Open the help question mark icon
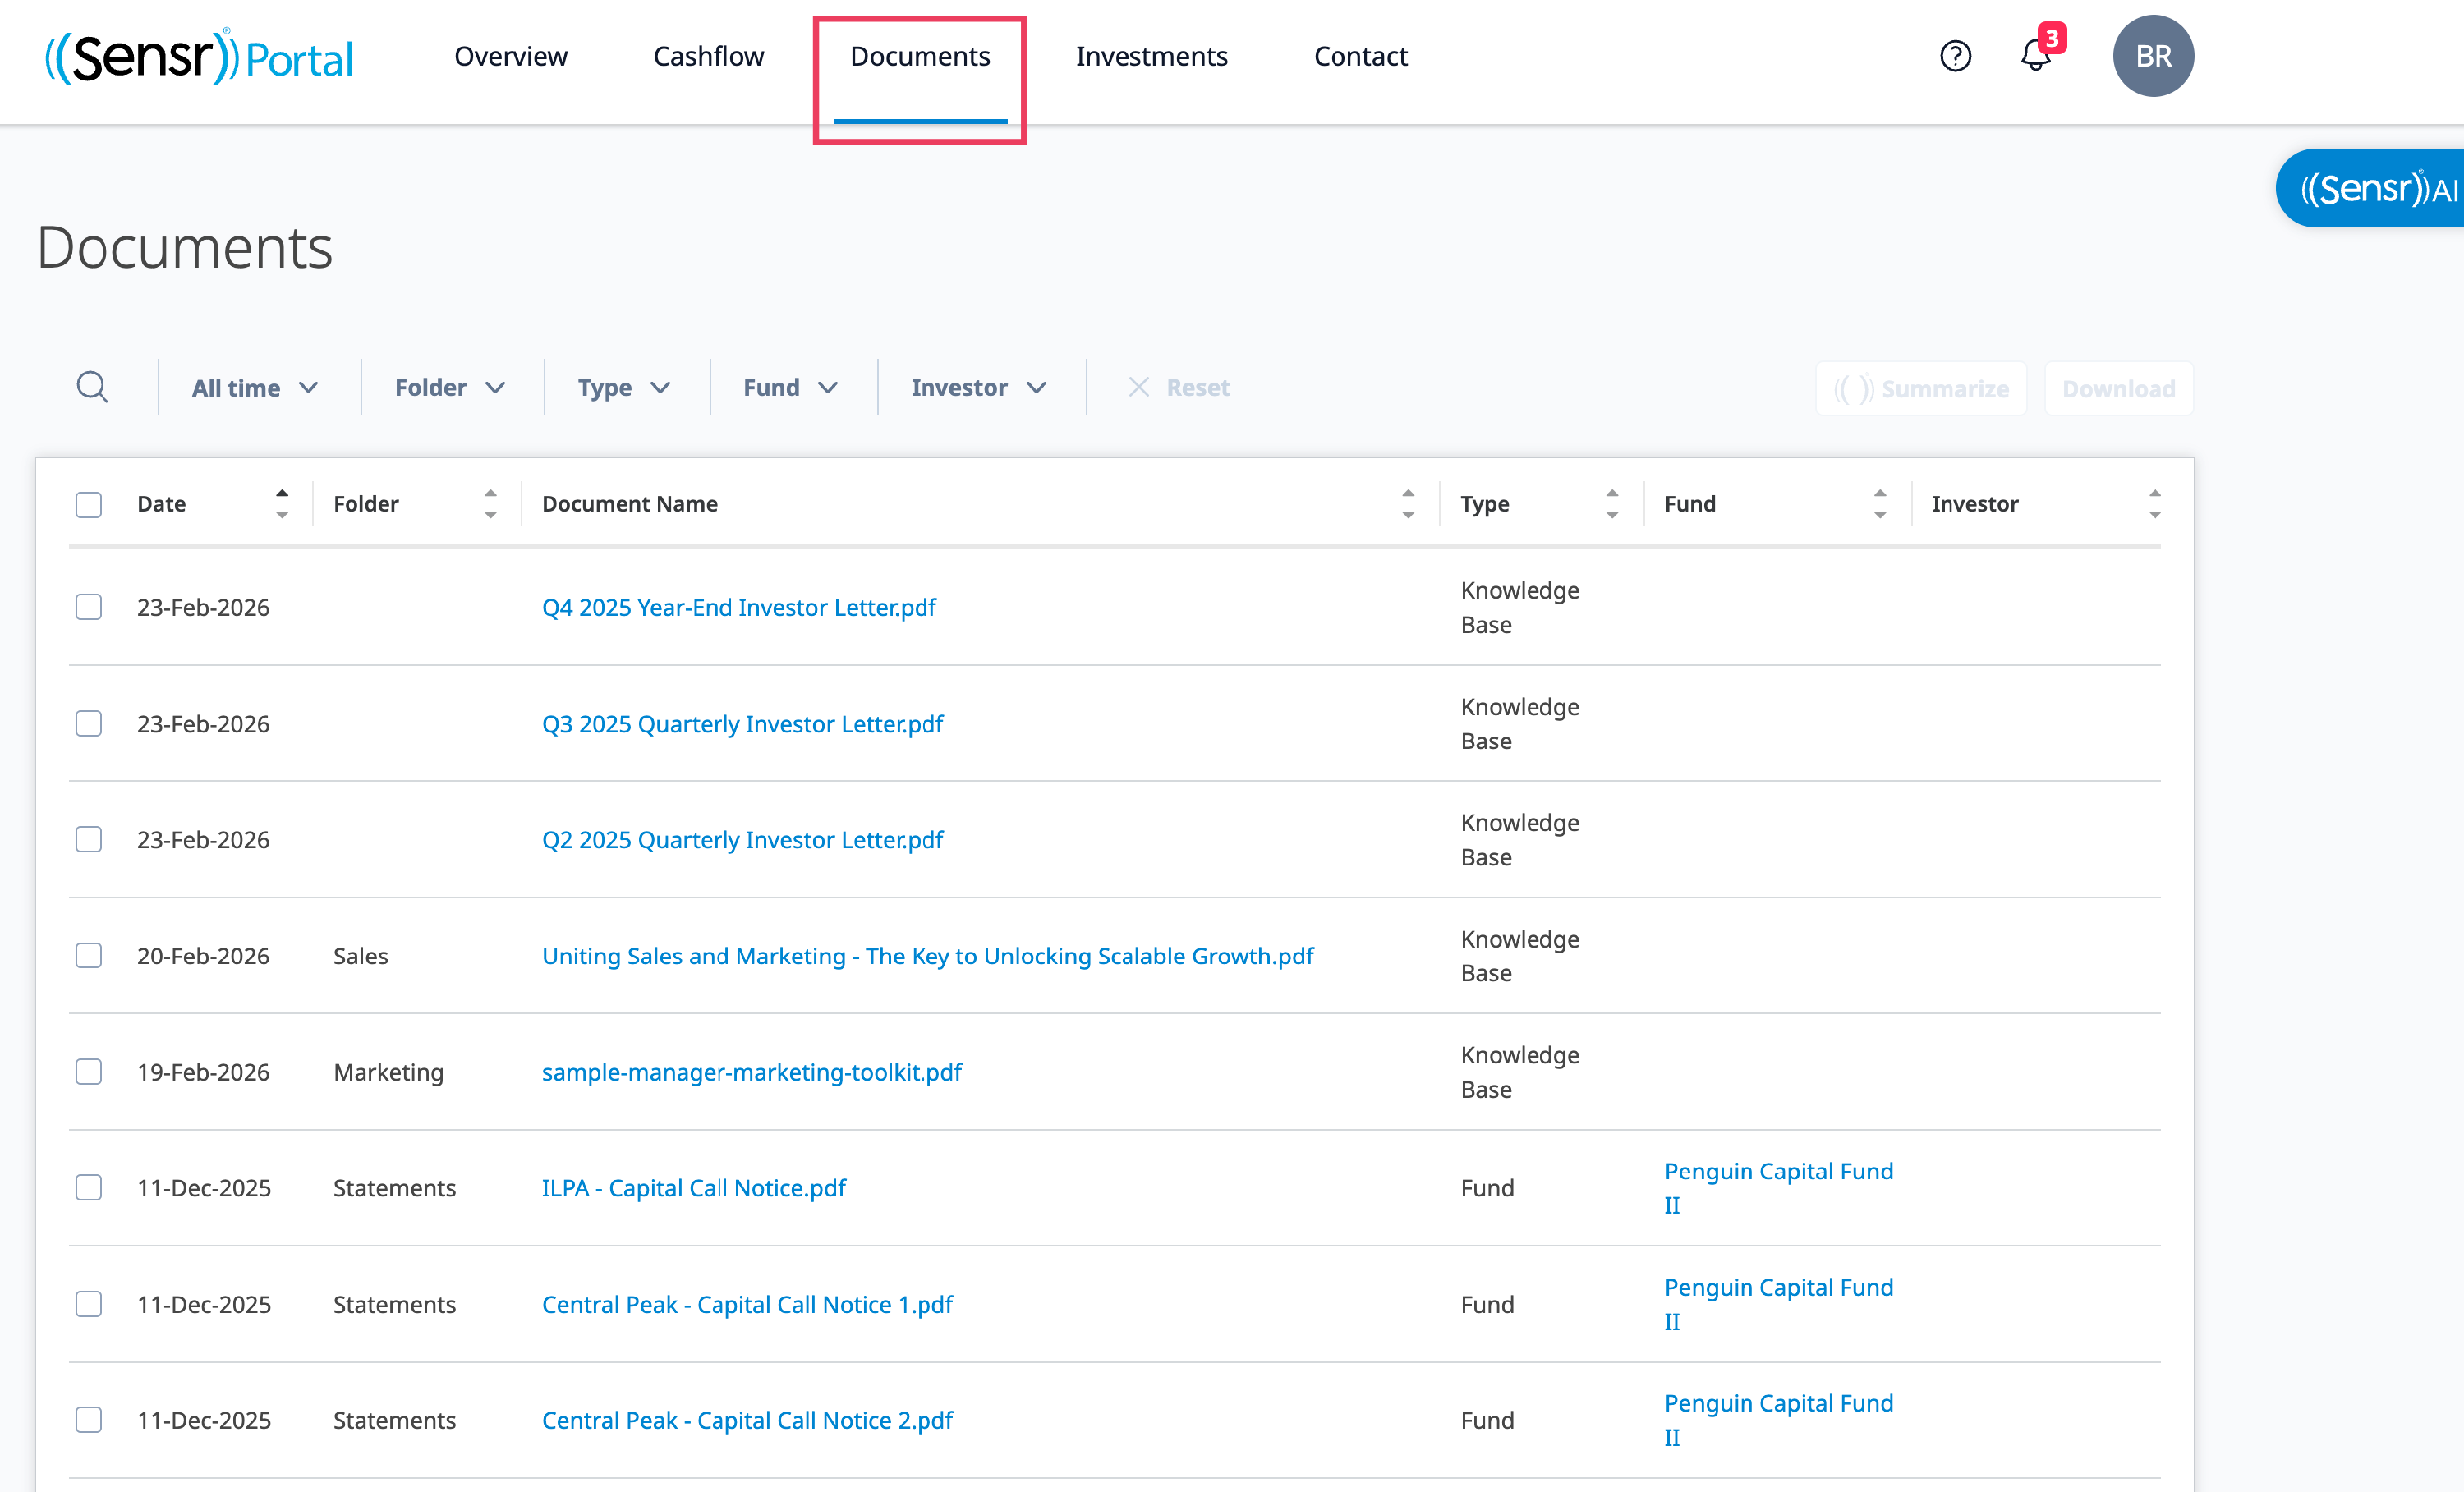 coord(1955,56)
